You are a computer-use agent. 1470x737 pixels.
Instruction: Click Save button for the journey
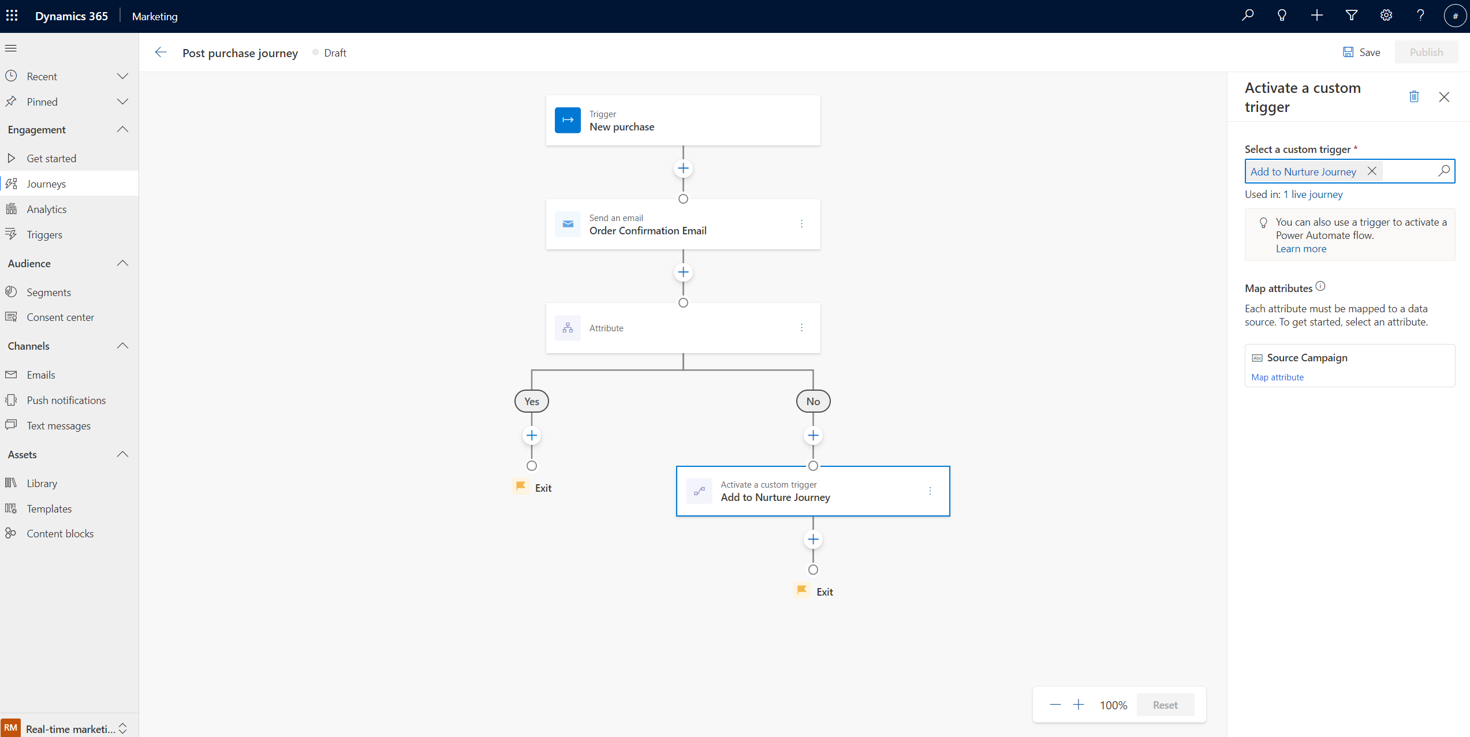[x=1361, y=52]
